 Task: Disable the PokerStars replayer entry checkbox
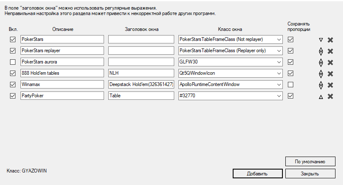[x=13, y=51]
